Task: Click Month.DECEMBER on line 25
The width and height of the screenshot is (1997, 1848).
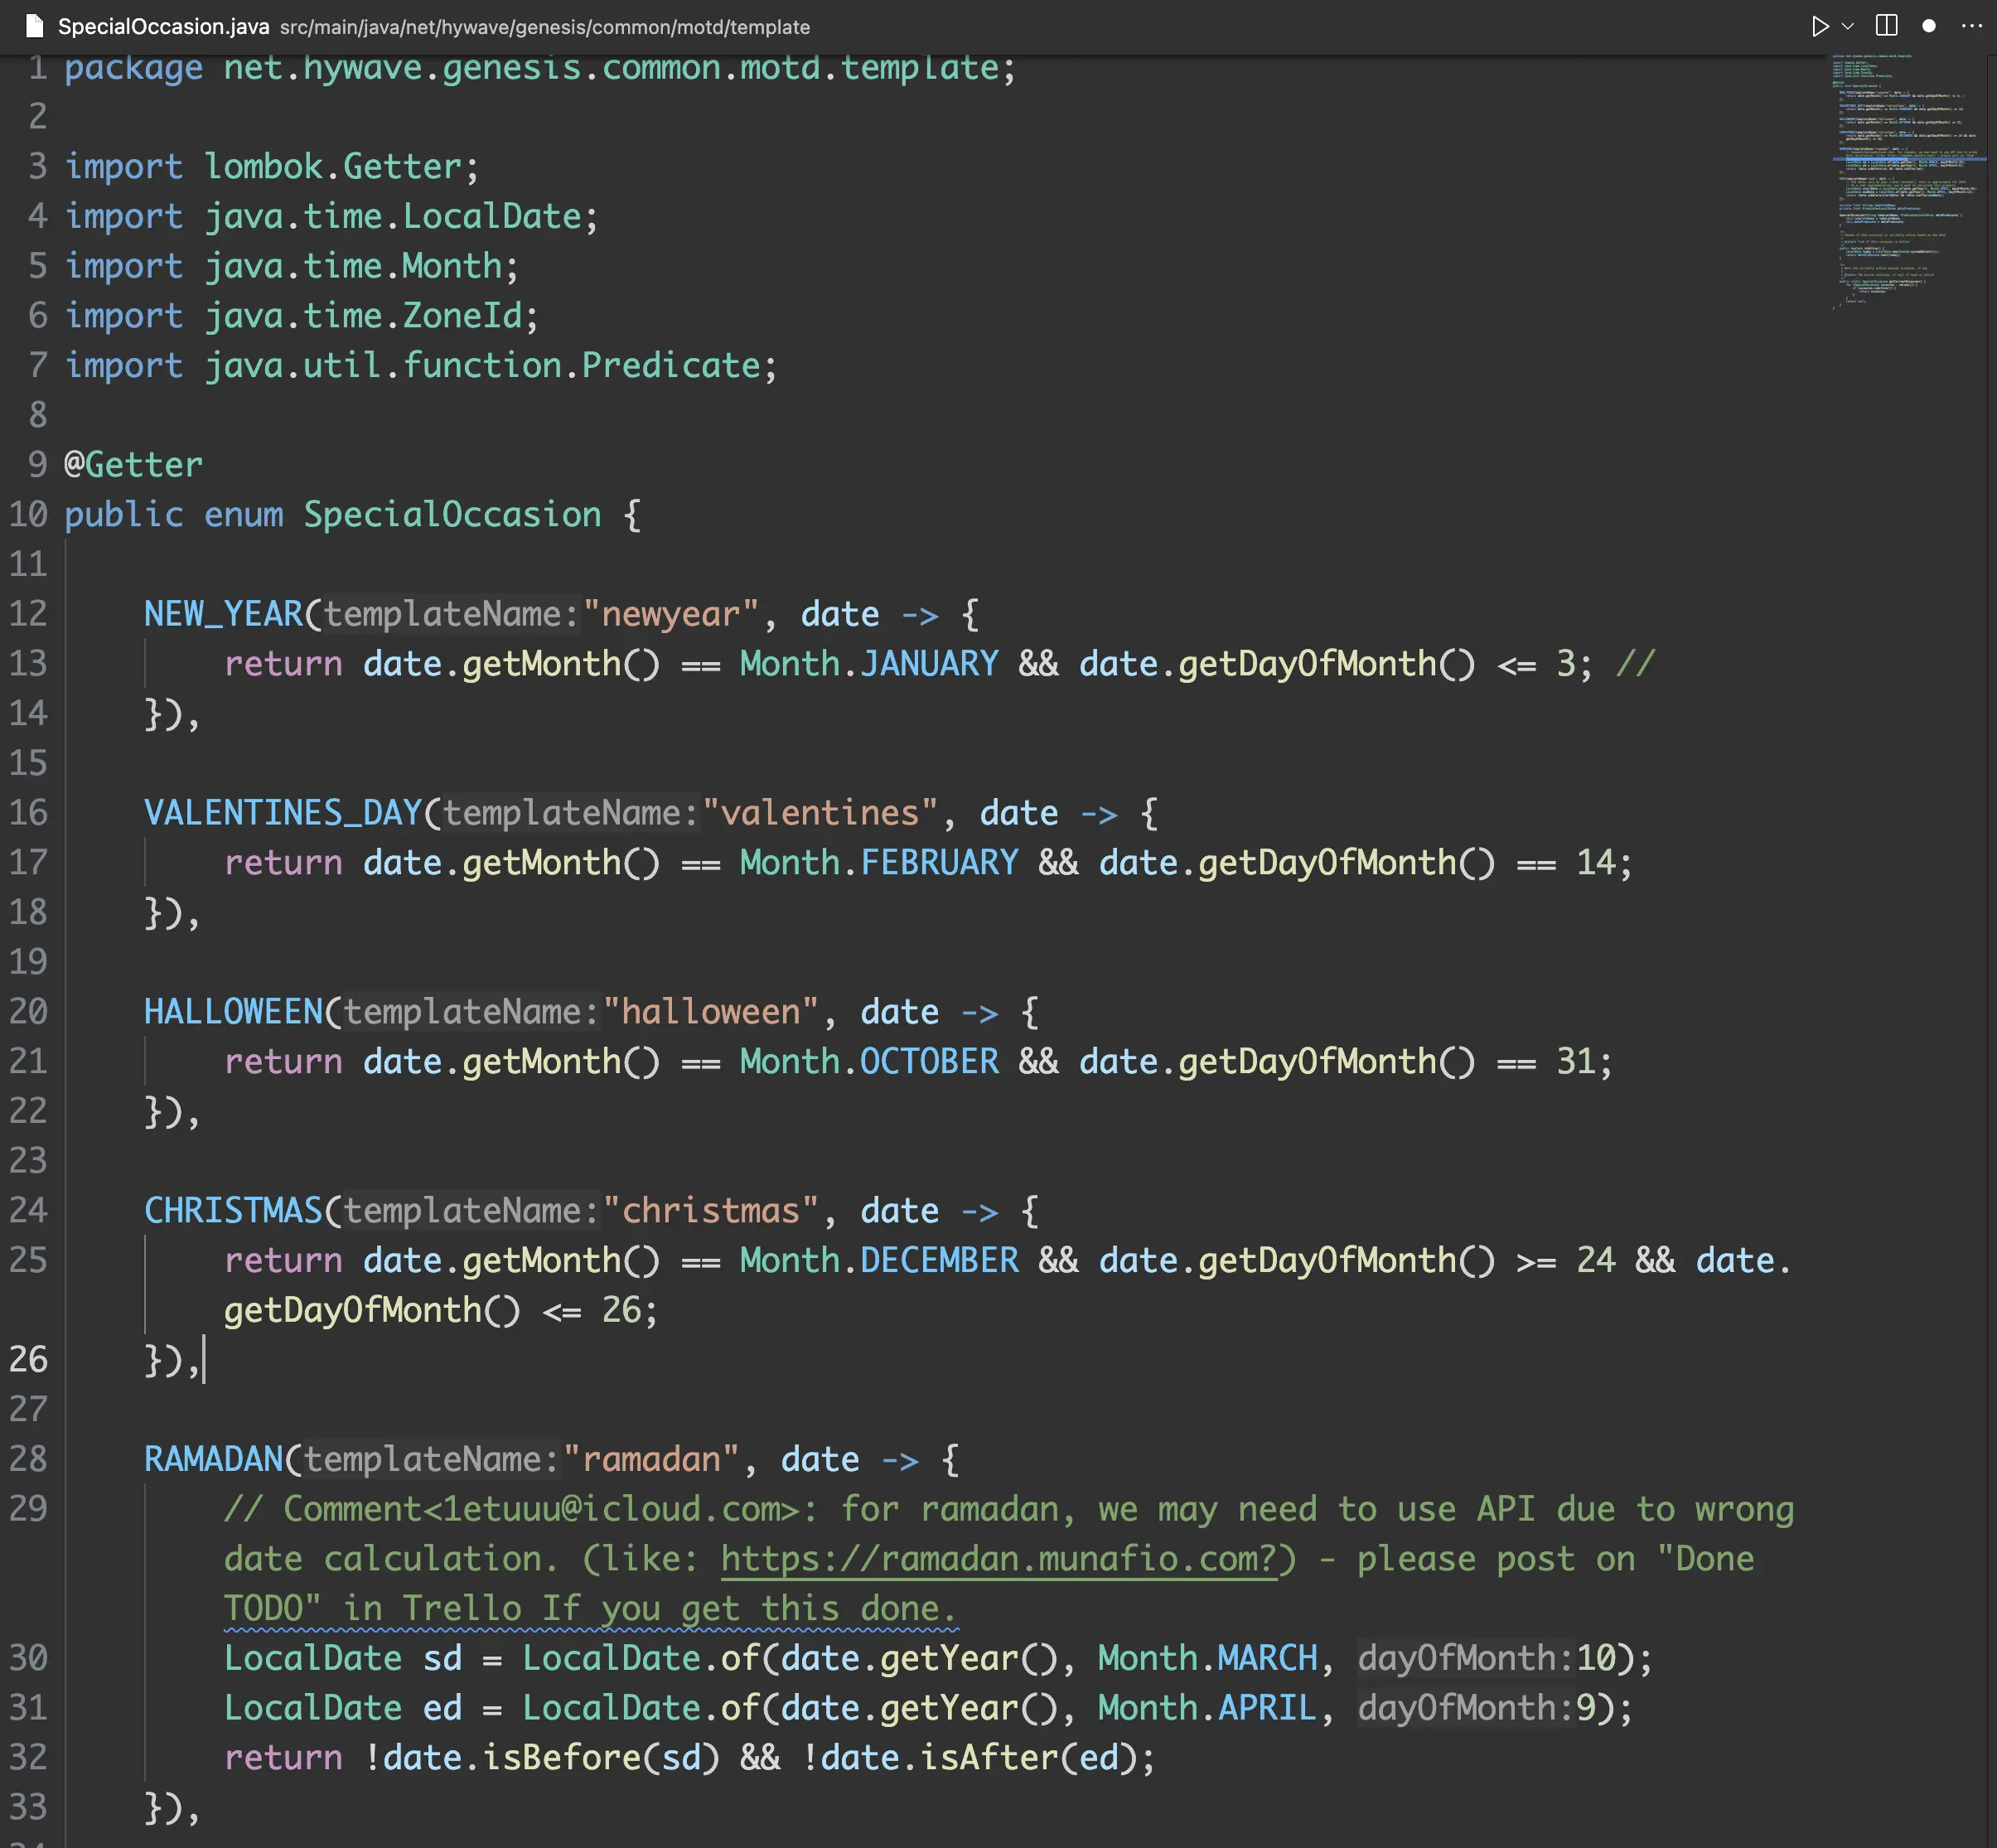Action: pyautogui.click(x=879, y=1261)
